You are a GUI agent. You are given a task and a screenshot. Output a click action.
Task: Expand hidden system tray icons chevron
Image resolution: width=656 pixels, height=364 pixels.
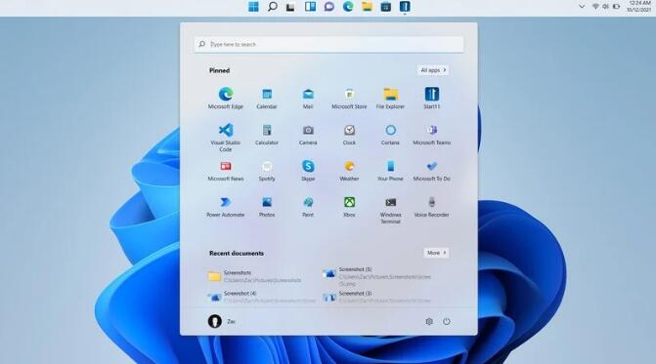582,7
